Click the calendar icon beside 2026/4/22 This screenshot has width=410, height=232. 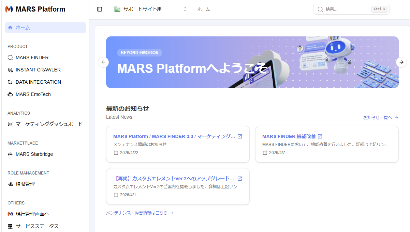click(x=116, y=153)
